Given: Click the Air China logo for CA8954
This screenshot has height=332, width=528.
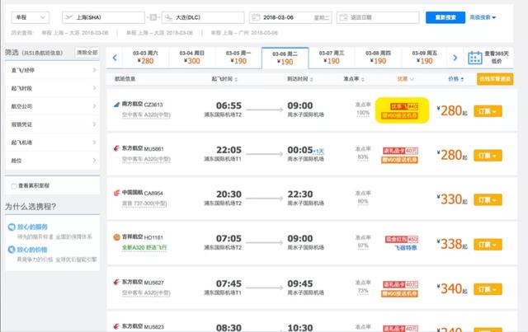Looking at the screenshot, I should point(116,193).
